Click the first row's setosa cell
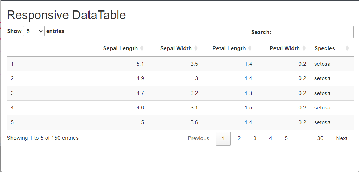 click(322, 64)
